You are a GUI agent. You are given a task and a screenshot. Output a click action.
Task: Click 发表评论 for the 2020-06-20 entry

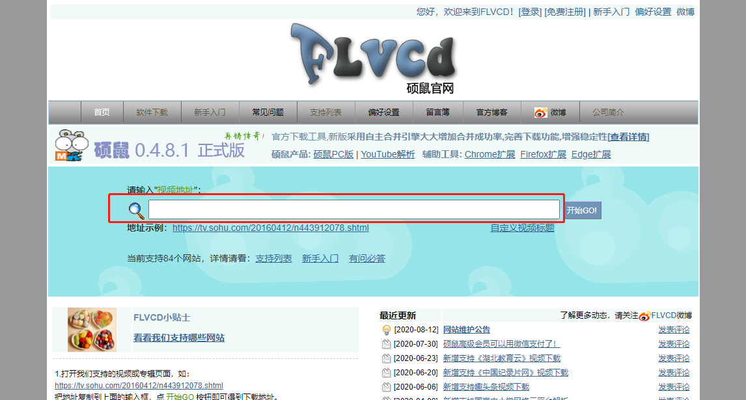674,373
